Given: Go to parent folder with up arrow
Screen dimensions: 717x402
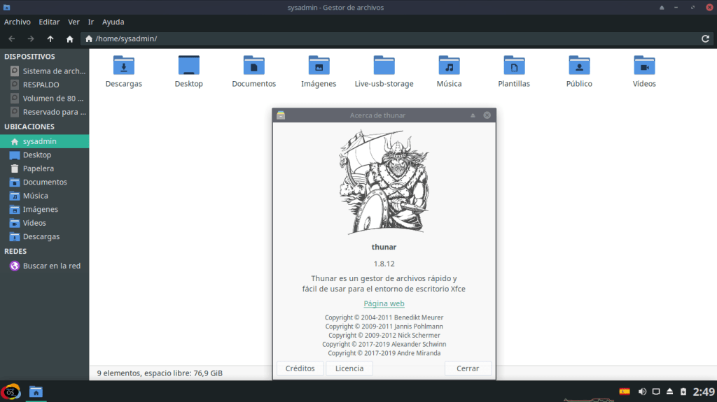Looking at the screenshot, I should [x=50, y=38].
